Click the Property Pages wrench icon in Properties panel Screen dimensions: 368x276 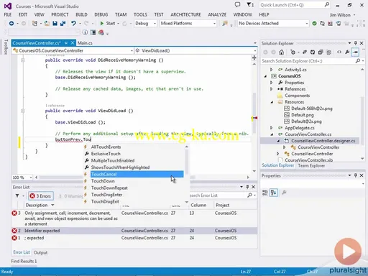coord(284,193)
